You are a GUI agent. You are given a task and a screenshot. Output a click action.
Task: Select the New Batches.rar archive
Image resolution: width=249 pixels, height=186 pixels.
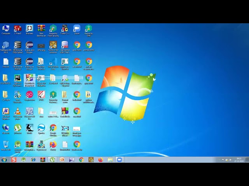click(41, 31)
